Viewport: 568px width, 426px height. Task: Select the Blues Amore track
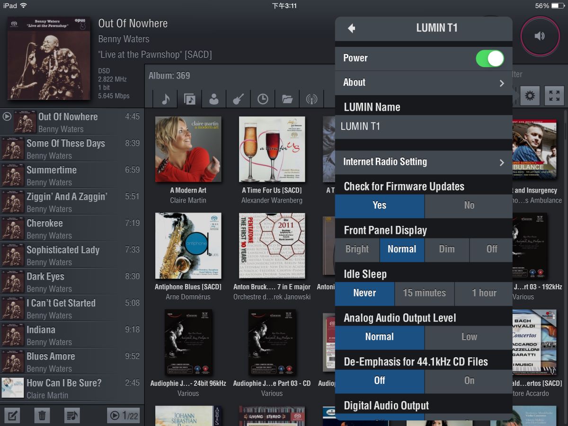[x=72, y=362]
